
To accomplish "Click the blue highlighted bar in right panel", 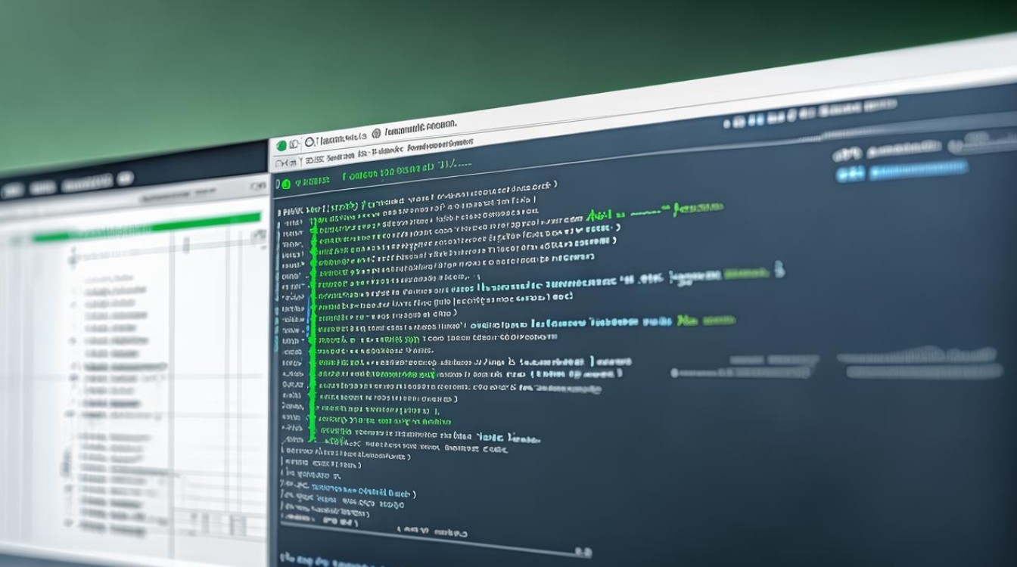I will [x=917, y=169].
